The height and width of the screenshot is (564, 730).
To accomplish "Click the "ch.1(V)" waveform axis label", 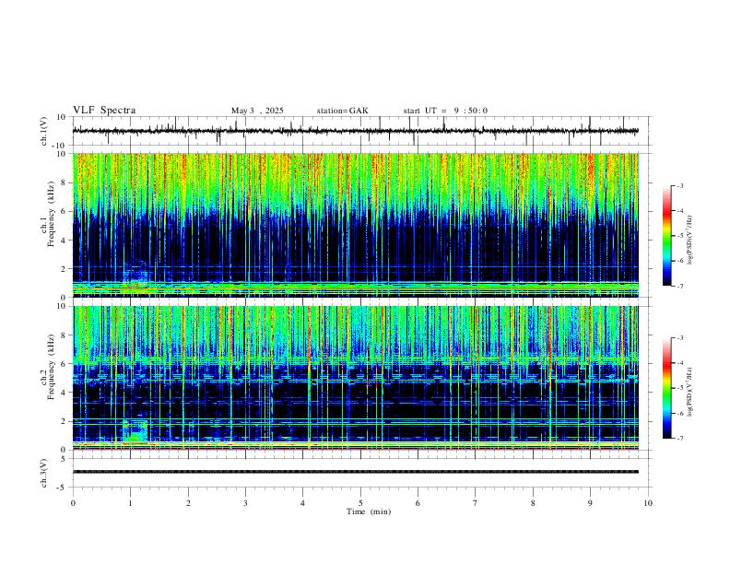I will point(44,131).
